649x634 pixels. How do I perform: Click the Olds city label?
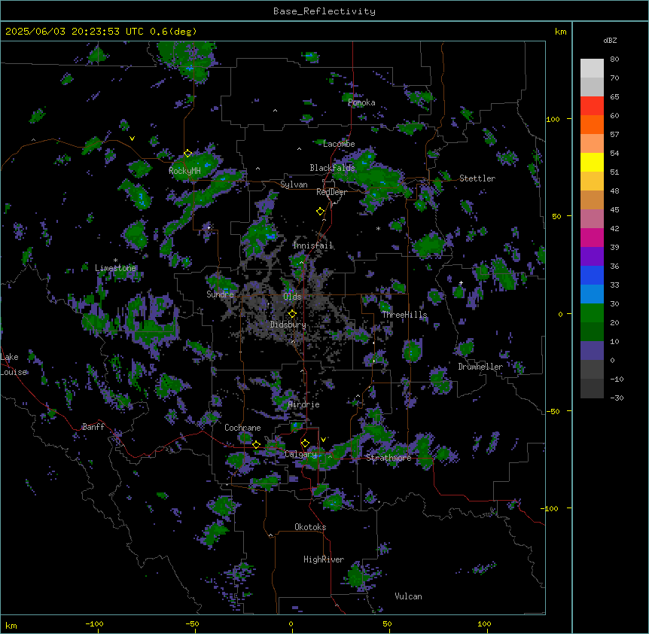point(292,297)
